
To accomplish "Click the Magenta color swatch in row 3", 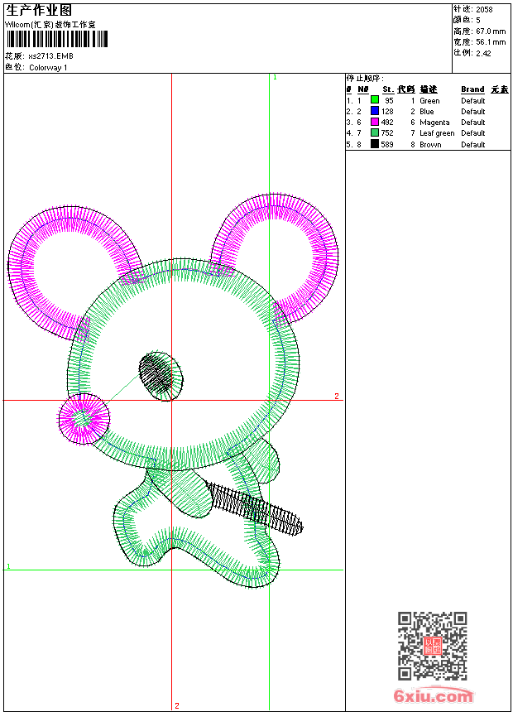I will [x=375, y=122].
